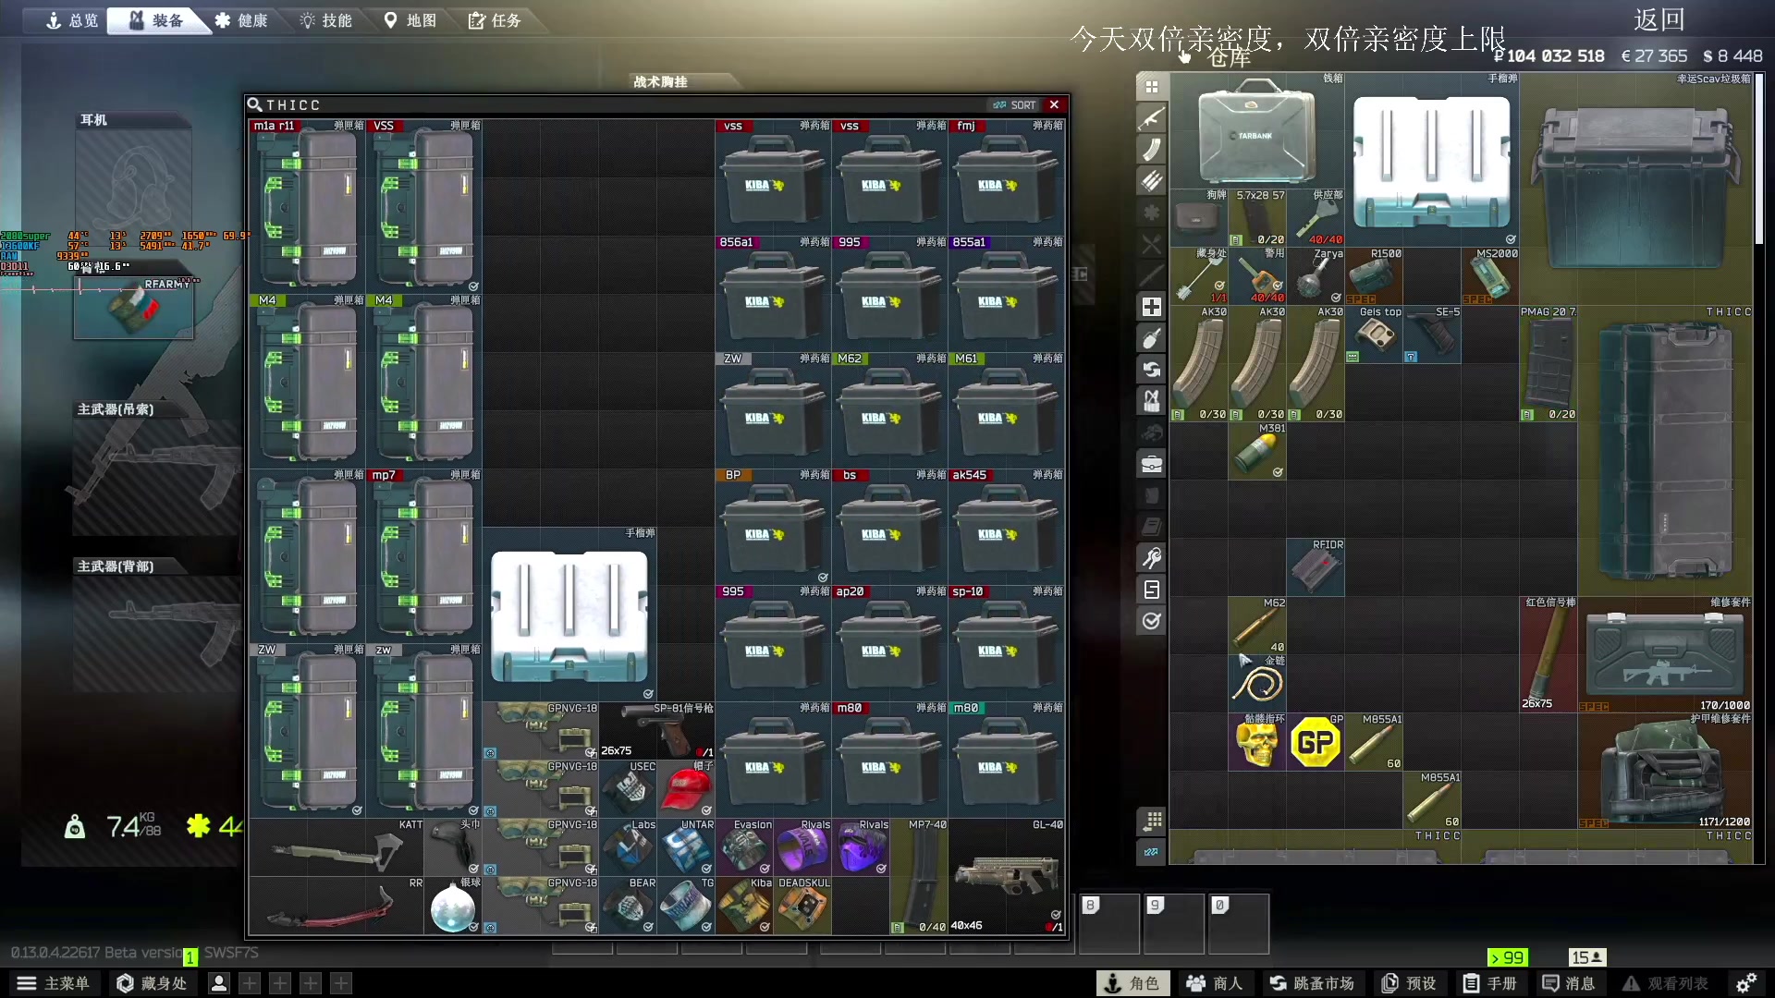Select the RFARMY armband slot

click(x=133, y=310)
